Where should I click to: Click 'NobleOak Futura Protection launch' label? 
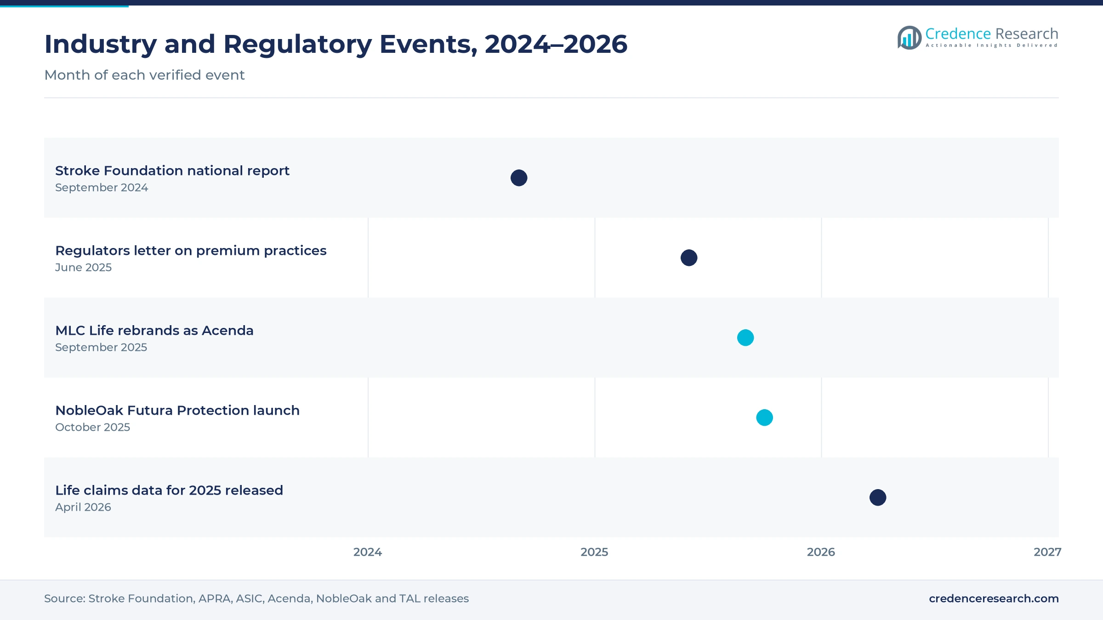[x=177, y=410]
